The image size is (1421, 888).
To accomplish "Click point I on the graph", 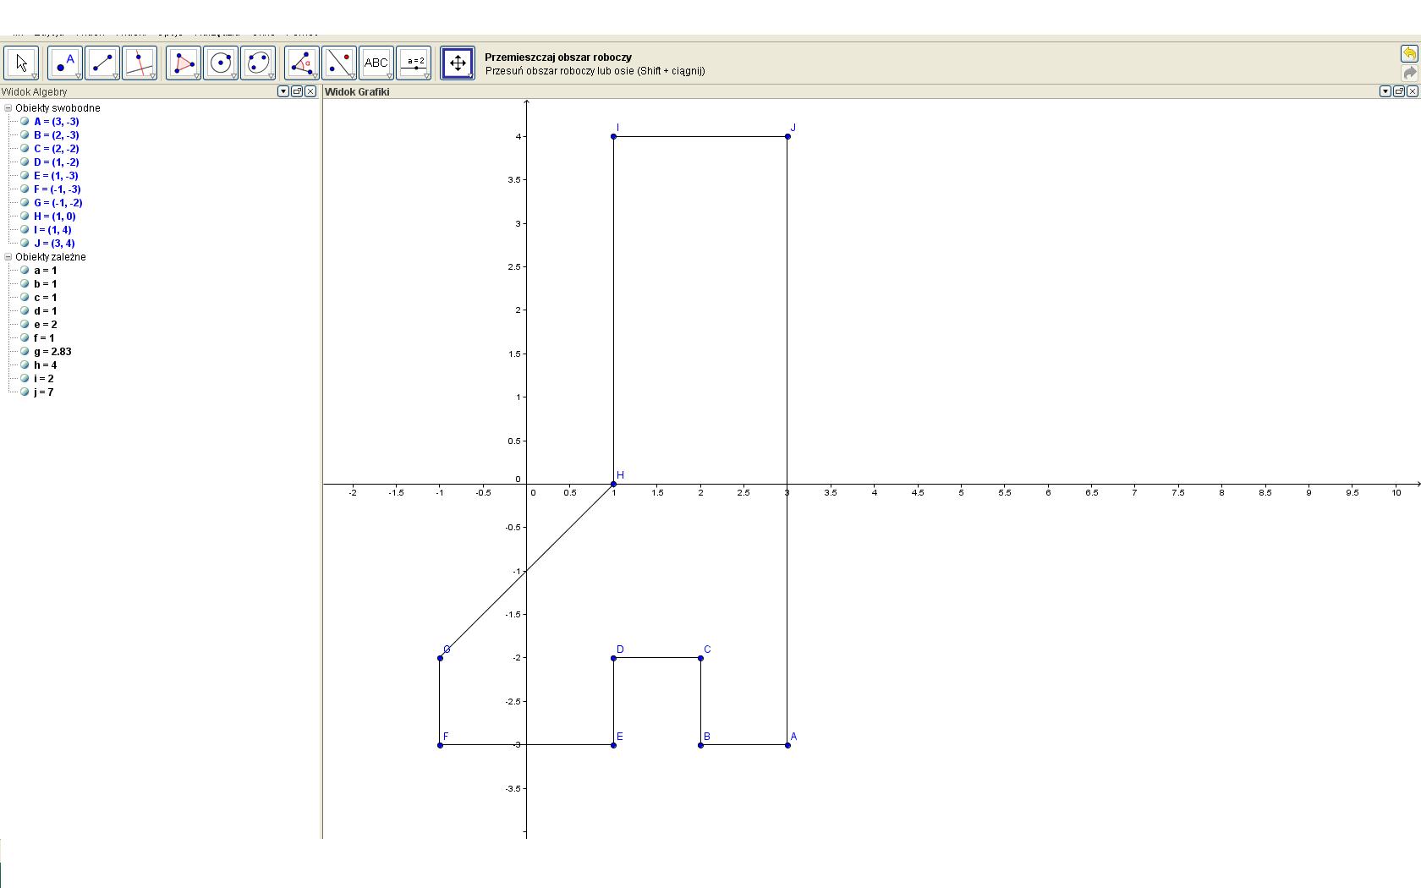I will [613, 136].
